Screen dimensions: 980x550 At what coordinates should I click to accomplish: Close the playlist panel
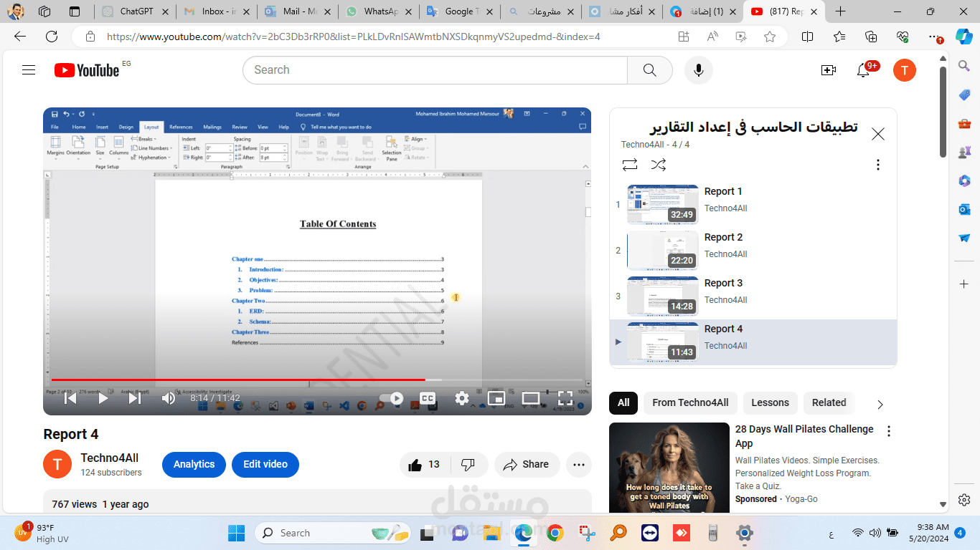click(878, 134)
